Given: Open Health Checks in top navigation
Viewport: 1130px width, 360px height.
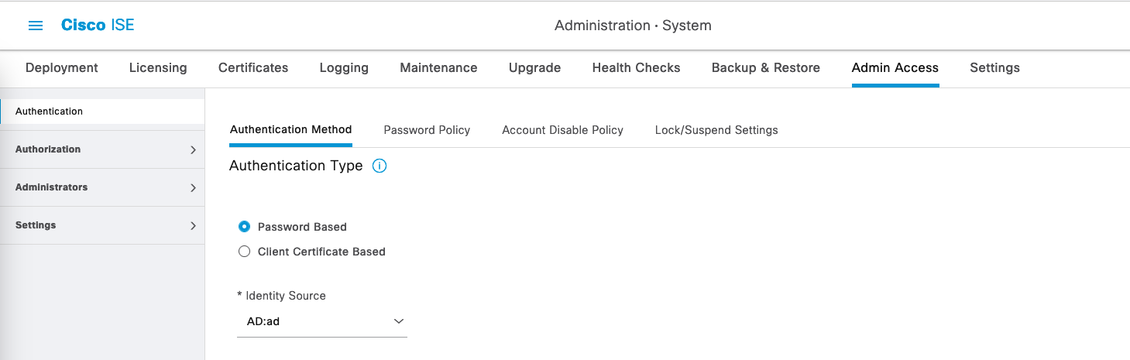Looking at the screenshot, I should [636, 67].
